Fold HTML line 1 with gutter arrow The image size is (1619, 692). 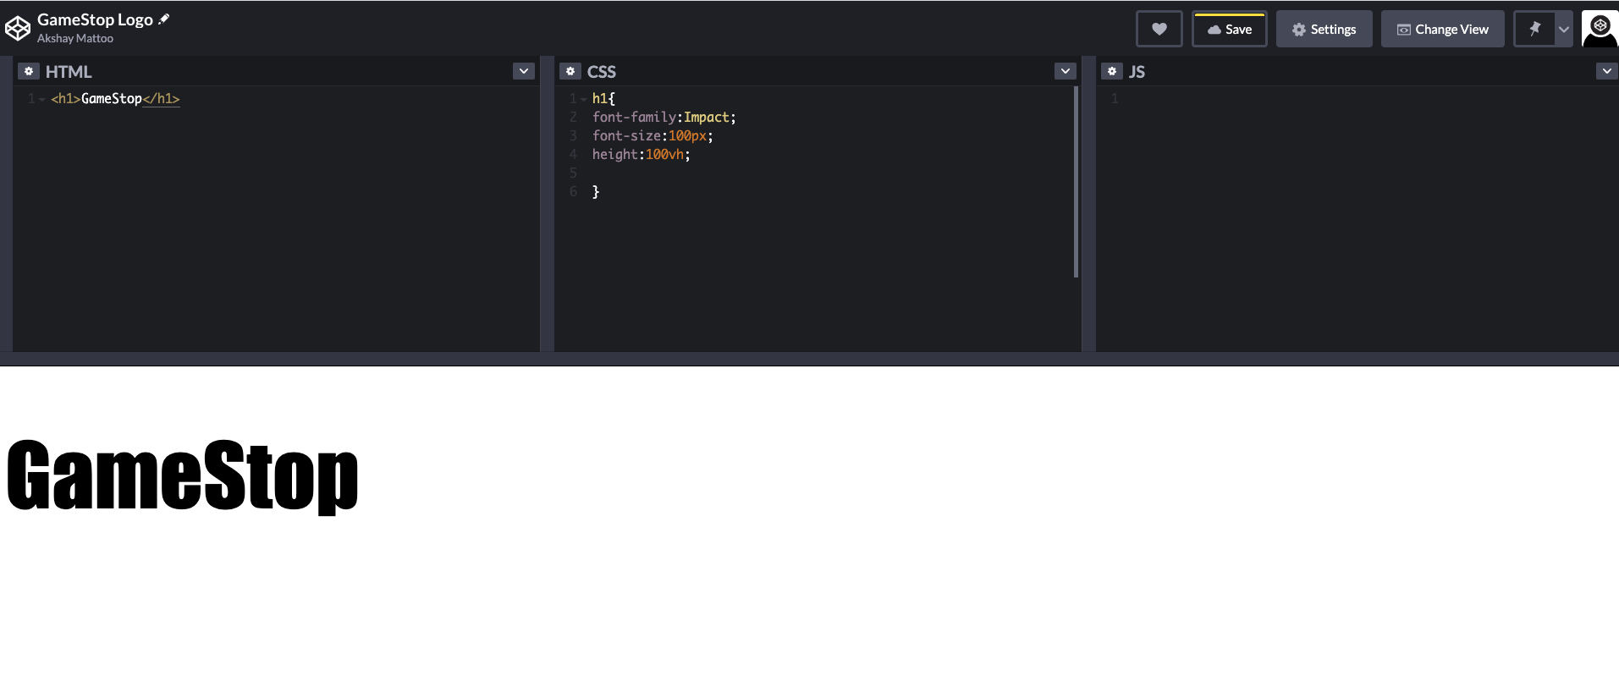click(x=42, y=99)
